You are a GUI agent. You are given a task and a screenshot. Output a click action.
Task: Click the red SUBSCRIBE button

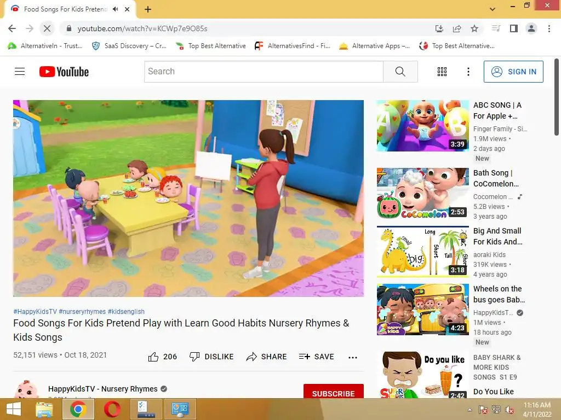click(x=334, y=392)
